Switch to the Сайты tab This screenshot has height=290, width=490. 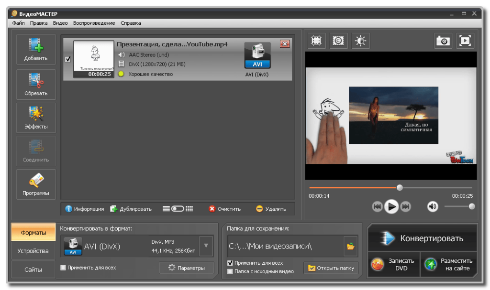pos(33,269)
